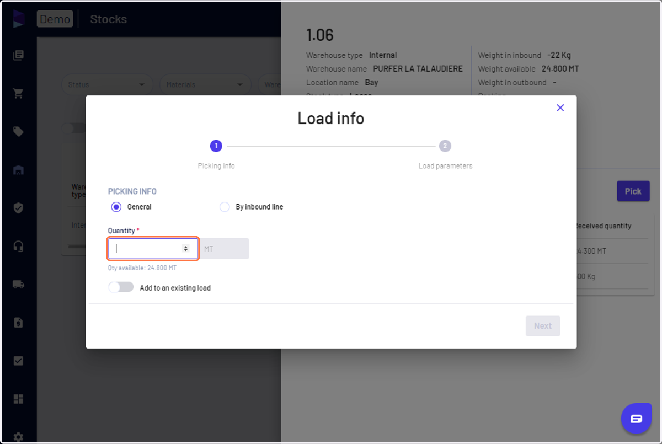Click the PURFER LA TALAUDIERE warehouse name
The height and width of the screenshot is (444, 662).
pos(418,69)
